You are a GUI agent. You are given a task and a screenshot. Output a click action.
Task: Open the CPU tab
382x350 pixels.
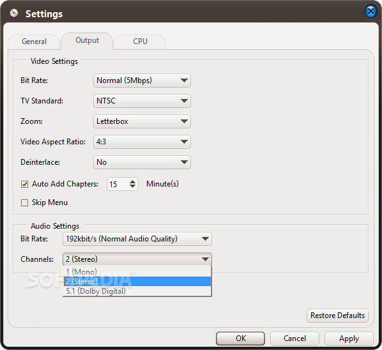coord(140,42)
